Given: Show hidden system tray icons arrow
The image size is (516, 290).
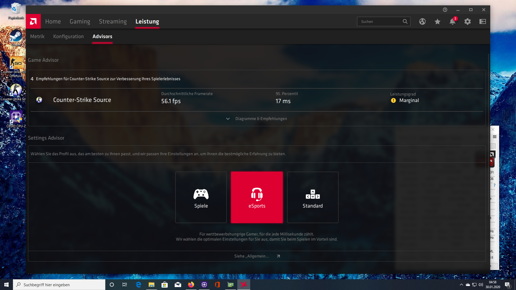Looking at the screenshot, I should coord(461,285).
